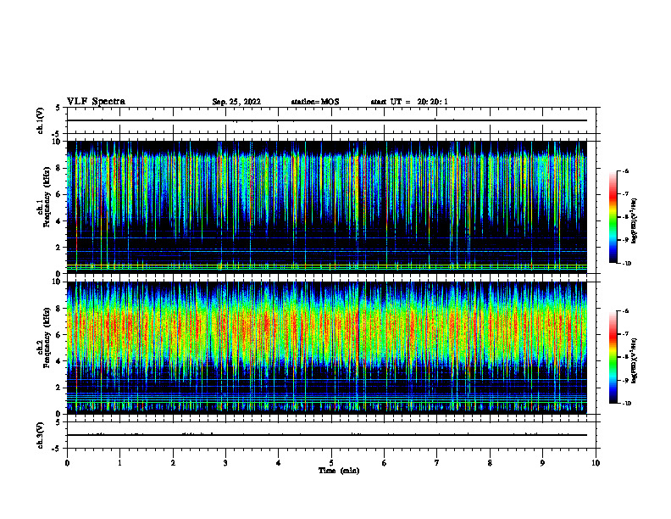Click the '-6' label on ch.1 color bar
The height and width of the screenshot is (519, 671).
[625, 170]
